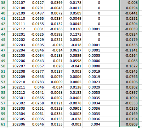Image resolution: width=142 pixels, height=128 pixels.
Task: Select cell containing 0.0783
Action: pyautogui.click(x=35, y=82)
